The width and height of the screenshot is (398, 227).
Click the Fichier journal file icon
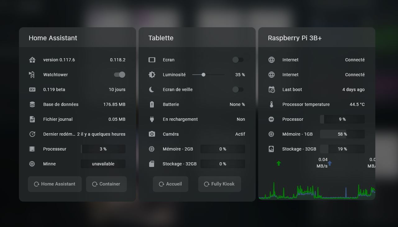pyautogui.click(x=32, y=119)
